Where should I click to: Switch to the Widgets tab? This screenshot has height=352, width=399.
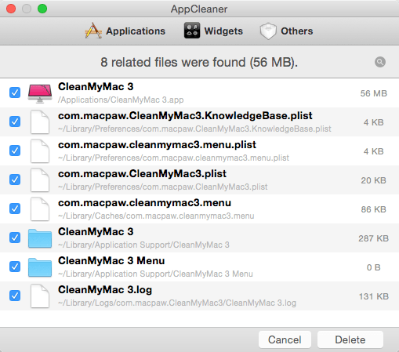[213, 31]
